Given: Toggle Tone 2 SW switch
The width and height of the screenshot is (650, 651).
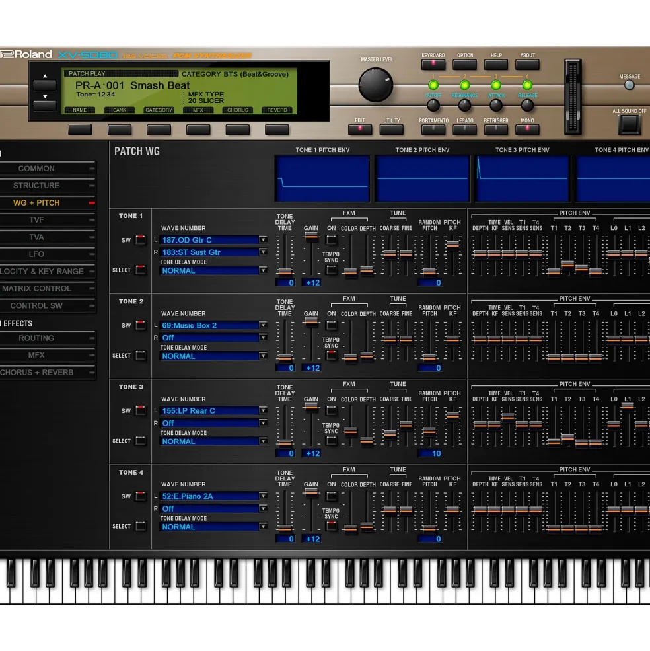Looking at the screenshot, I should (x=141, y=325).
